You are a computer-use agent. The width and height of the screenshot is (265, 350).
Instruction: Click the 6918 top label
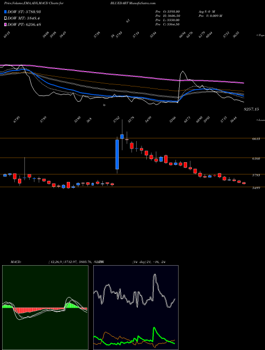coord(7,35)
